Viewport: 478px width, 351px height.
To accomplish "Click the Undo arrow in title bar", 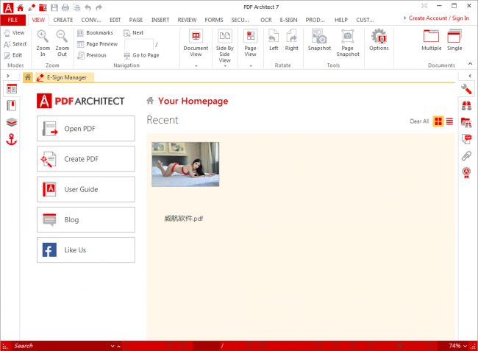I will pos(88,7).
